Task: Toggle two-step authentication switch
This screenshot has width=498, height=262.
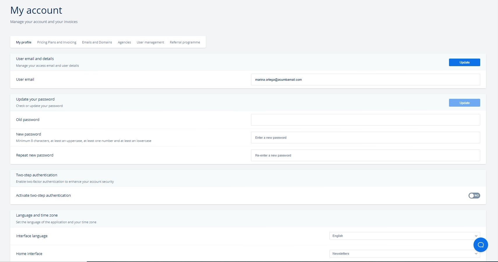Action: [474, 196]
